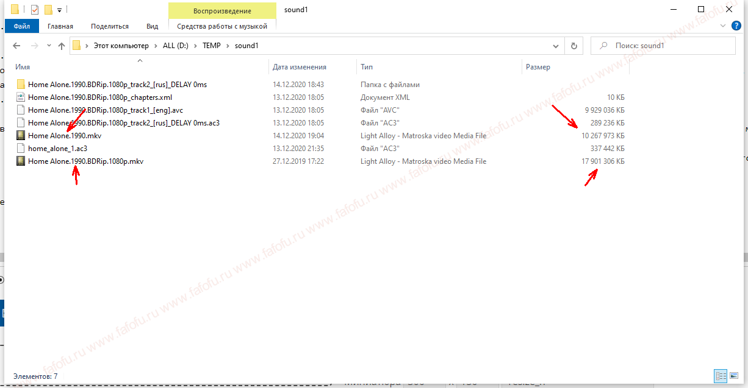Switch to the Главная ribbon tab
748x388 pixels.
[60, 26]
